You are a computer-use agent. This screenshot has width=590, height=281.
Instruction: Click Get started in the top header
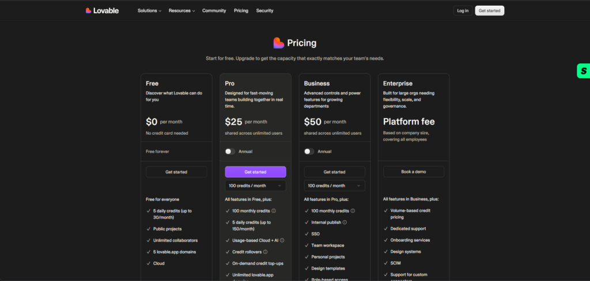490,10
